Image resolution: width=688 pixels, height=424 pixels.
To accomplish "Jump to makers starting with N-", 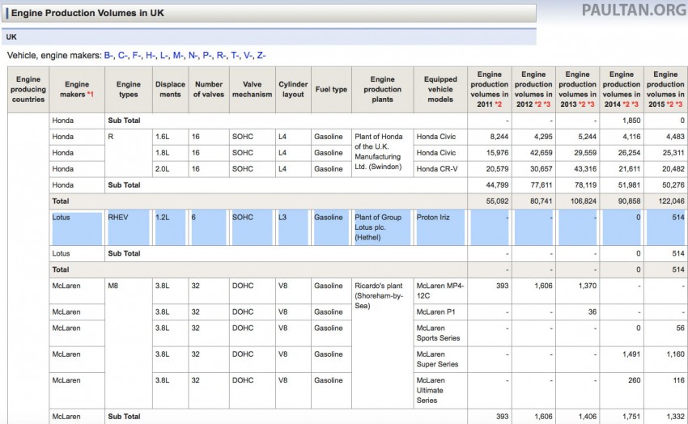I will point(193,56).
